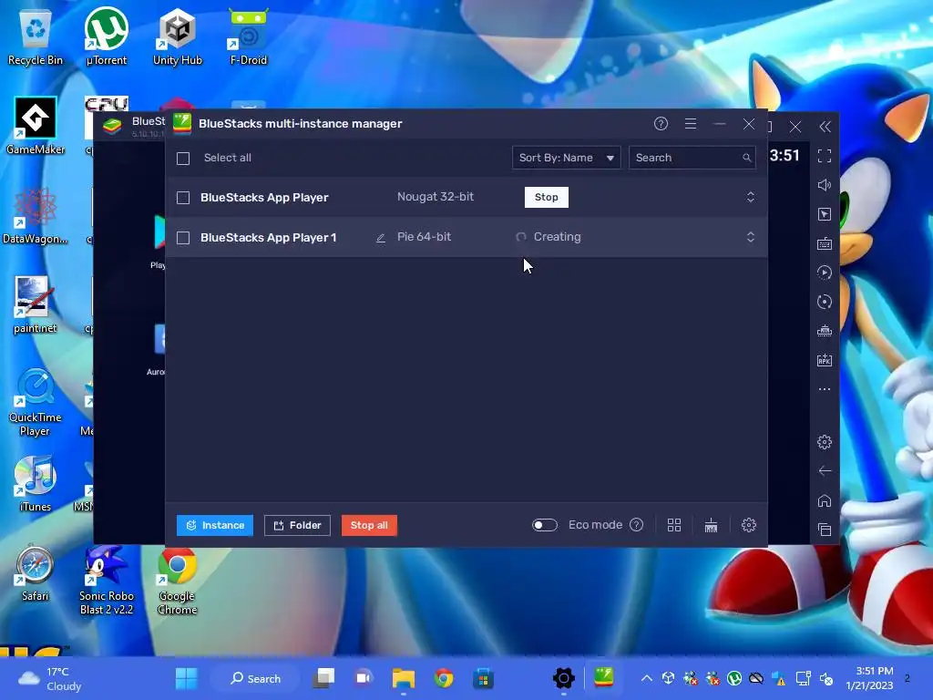Click the taskbar Search box
Viewport: 933px width, 700px height.
[x=256, y=678]
